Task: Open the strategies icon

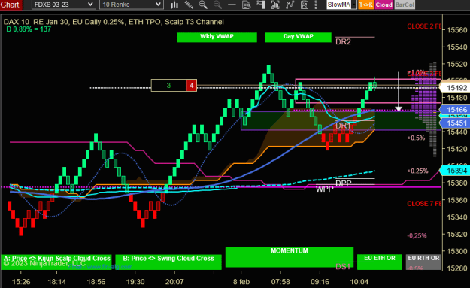Action: pyautogui.click(x=305, y=5)
